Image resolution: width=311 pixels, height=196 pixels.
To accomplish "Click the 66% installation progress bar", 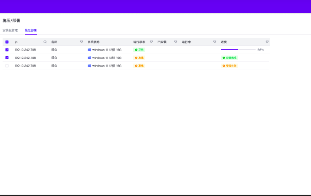I will (x=238, y=50).
